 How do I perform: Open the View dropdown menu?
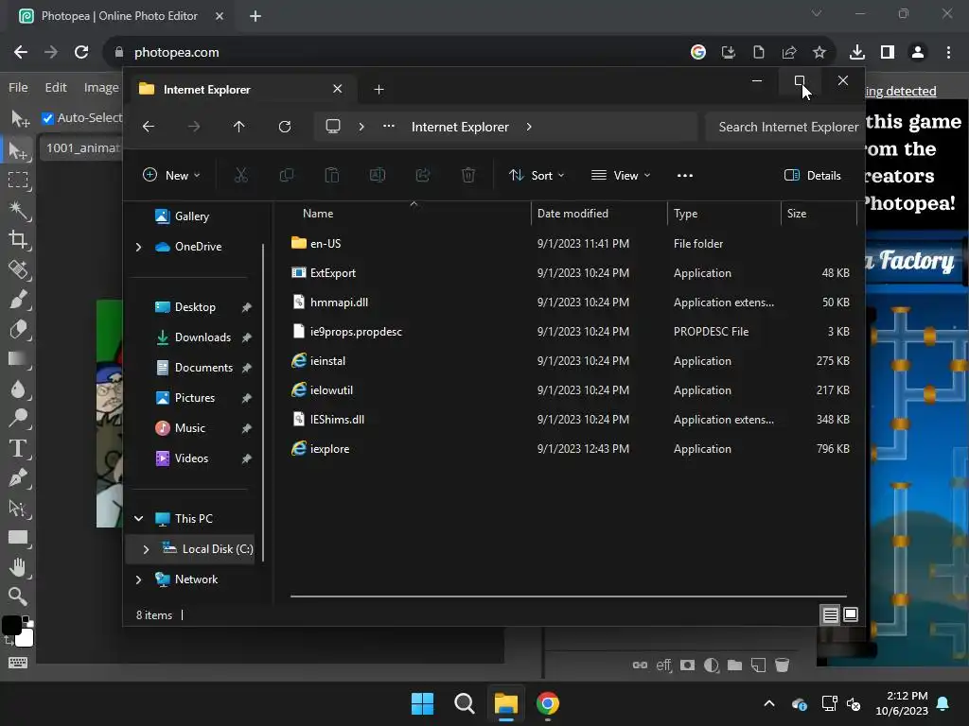(621, 175)
